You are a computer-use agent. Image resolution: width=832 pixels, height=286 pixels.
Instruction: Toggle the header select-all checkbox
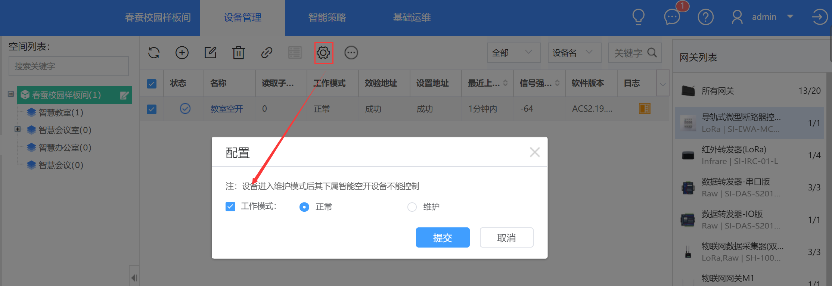(x=152, y=84)
